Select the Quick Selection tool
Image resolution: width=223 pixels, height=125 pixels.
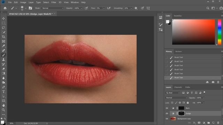pos(3,32)
